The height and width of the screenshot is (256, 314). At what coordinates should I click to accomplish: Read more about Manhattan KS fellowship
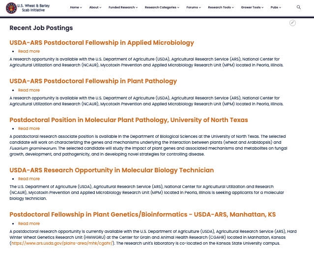[29, 224]
